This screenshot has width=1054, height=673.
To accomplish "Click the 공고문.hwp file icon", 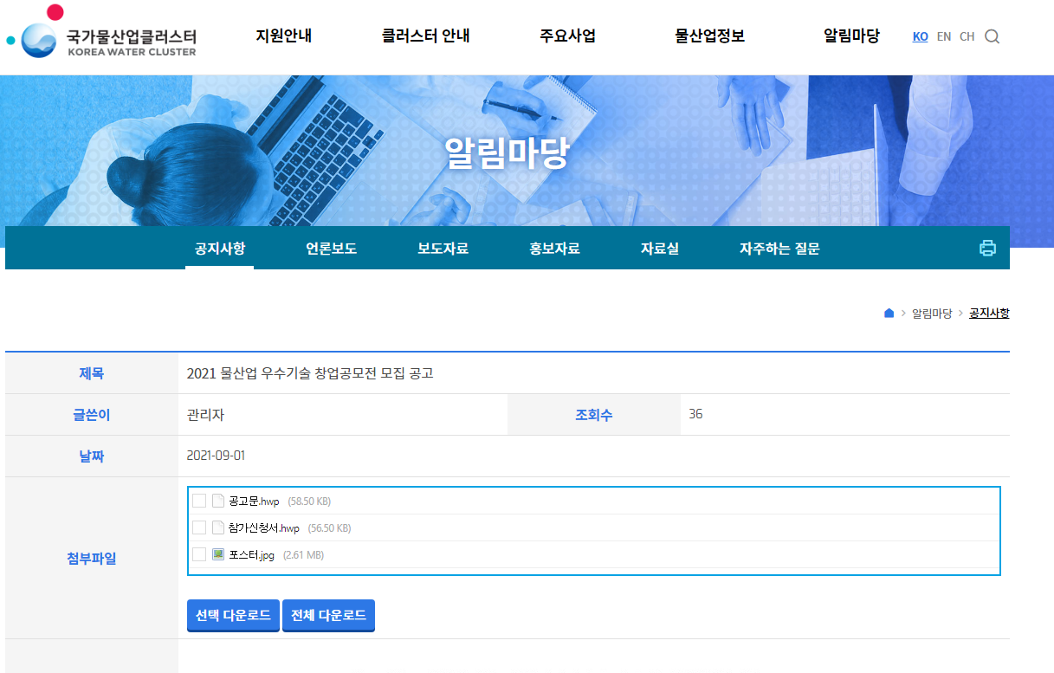I will [218, 501].
